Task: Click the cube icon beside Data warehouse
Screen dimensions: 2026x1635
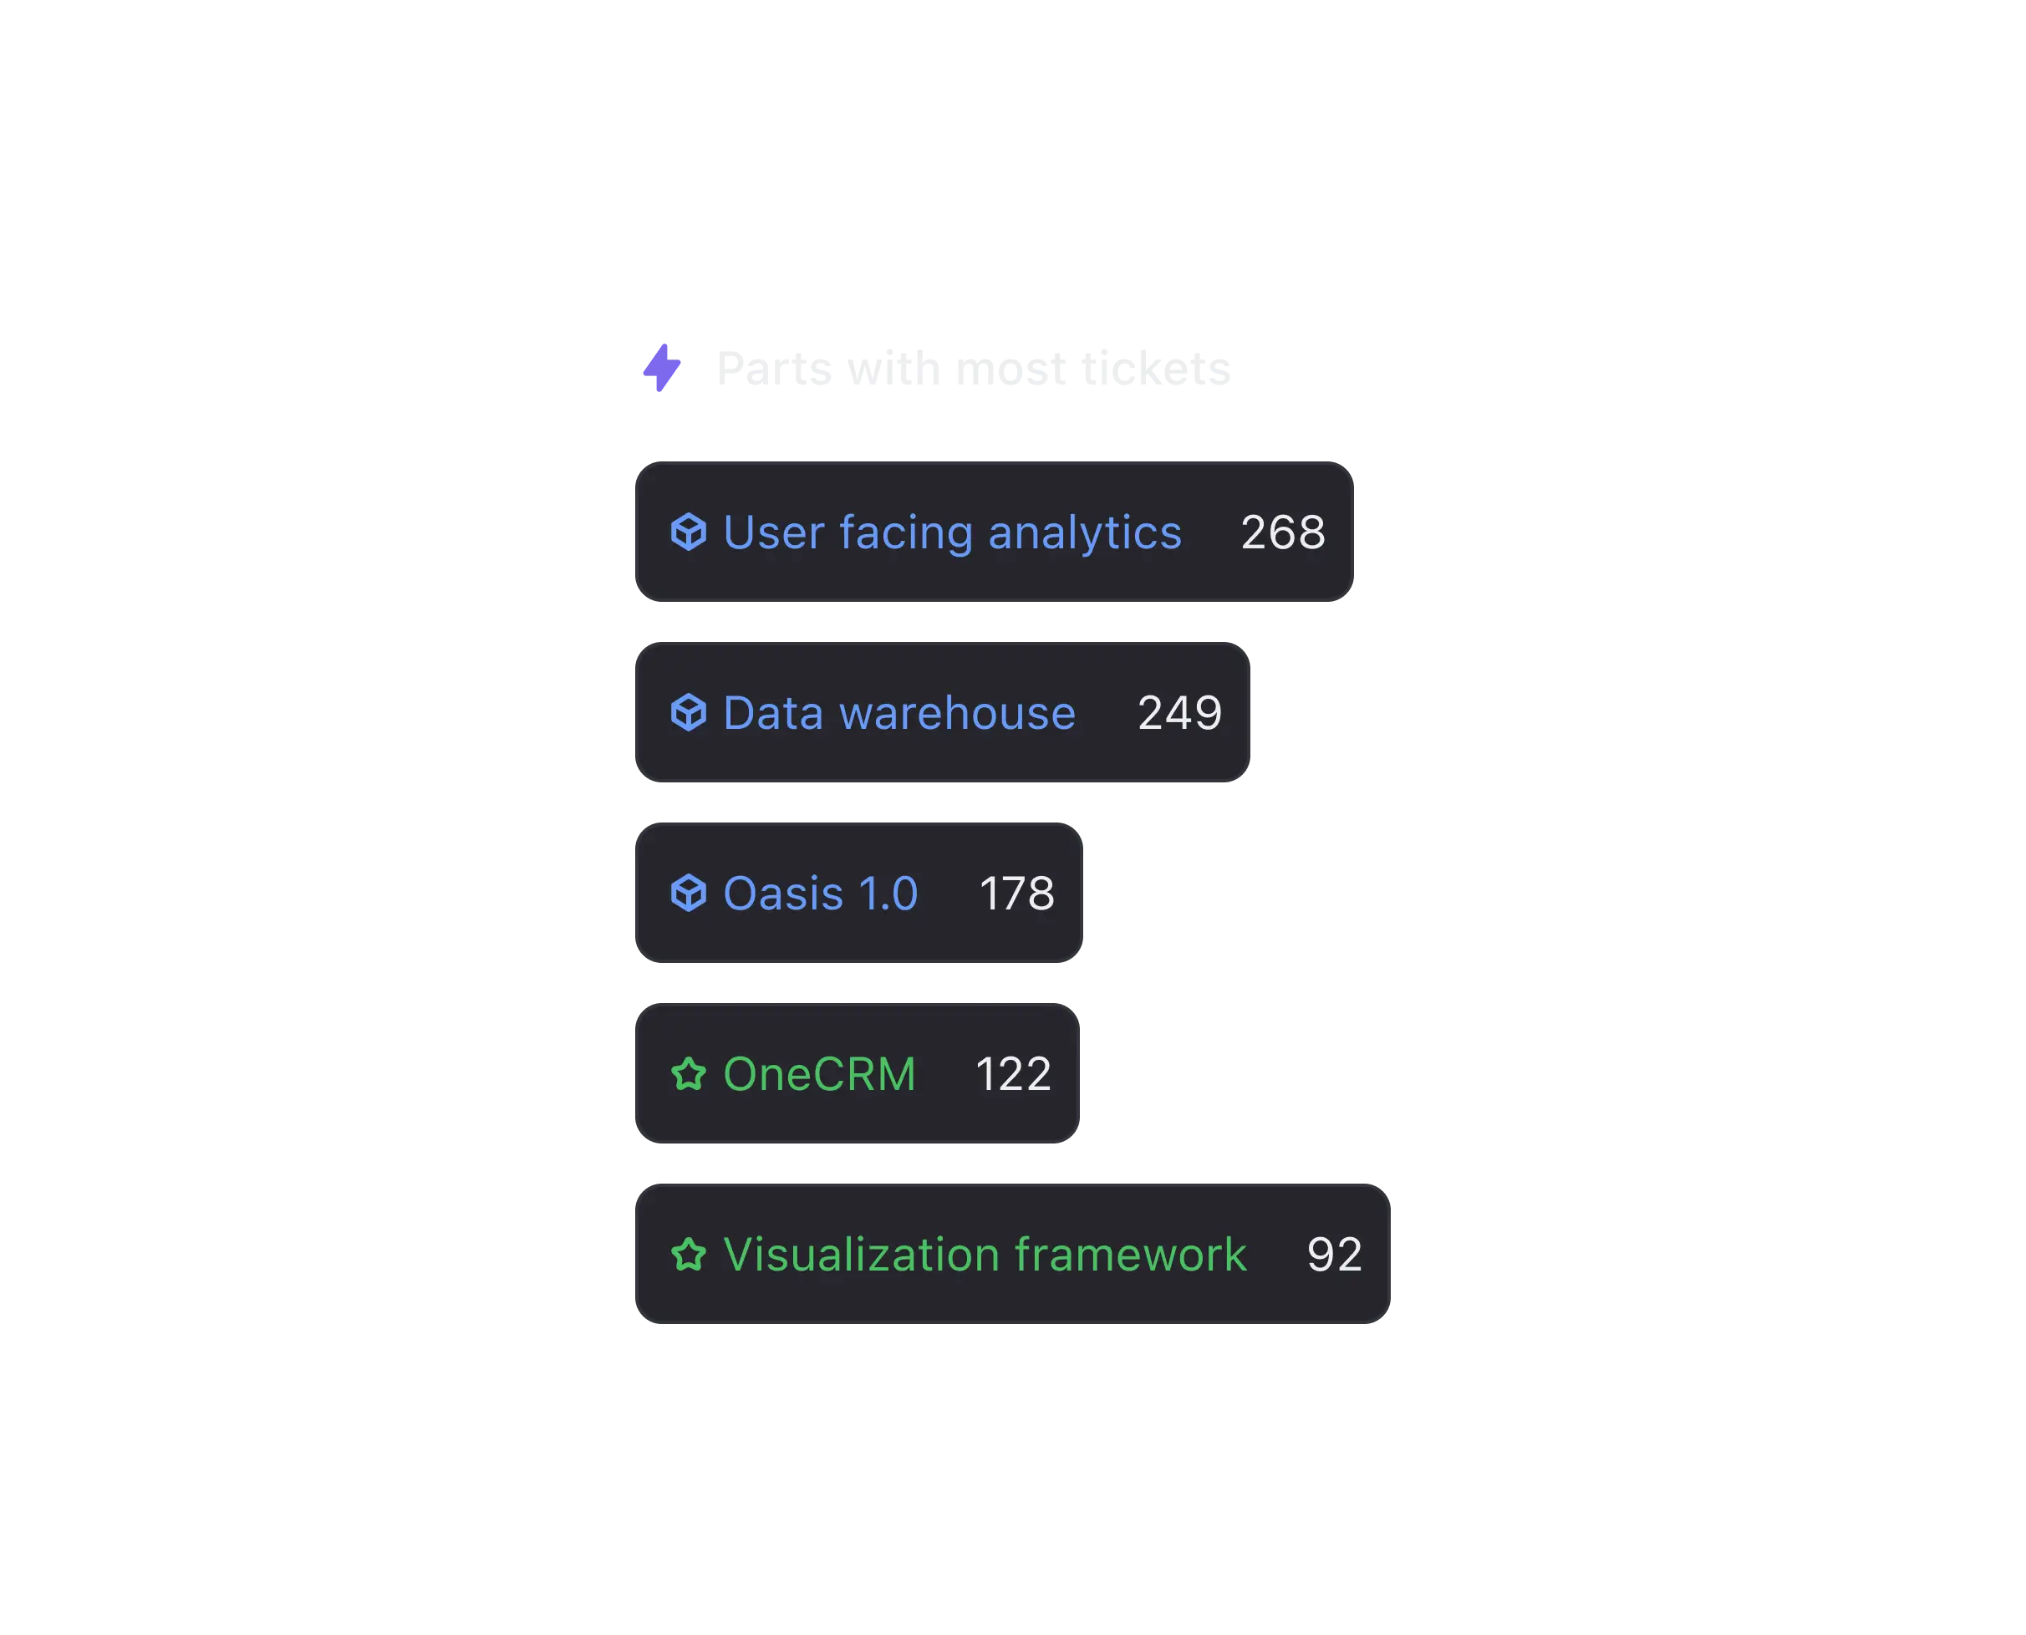Action: pyautogui.click(x=689, y=713)
